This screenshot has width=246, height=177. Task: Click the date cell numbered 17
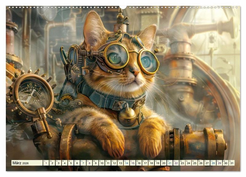tap(145, 163)
